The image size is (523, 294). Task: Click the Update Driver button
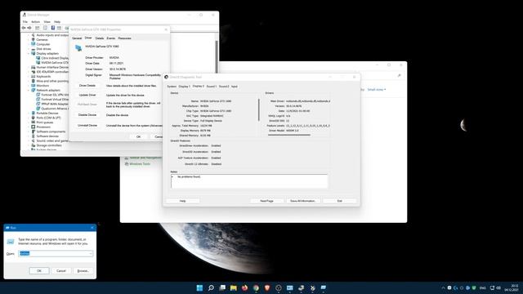point(87,95)
